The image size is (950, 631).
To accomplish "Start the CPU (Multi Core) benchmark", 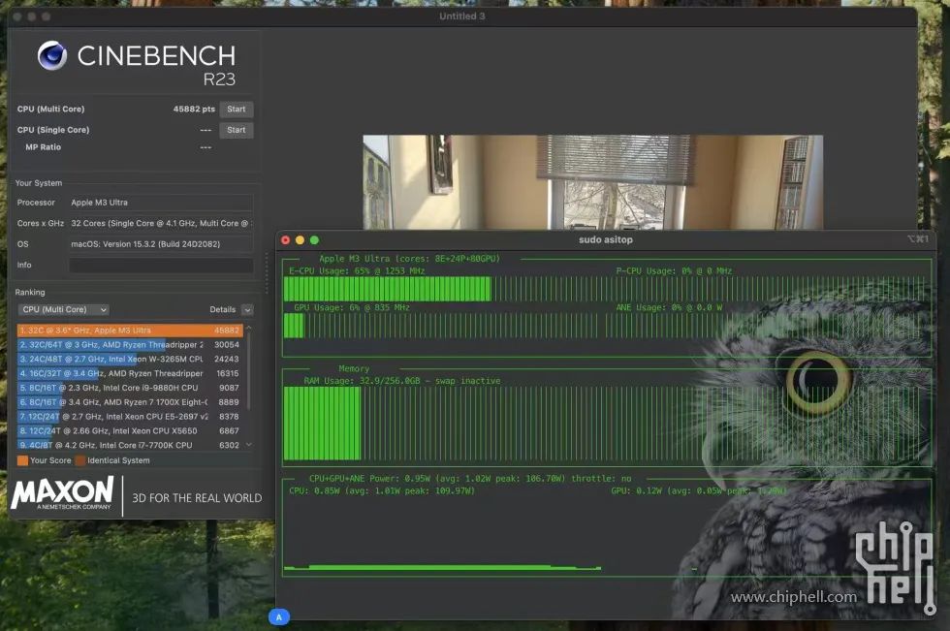I will 237,109.
